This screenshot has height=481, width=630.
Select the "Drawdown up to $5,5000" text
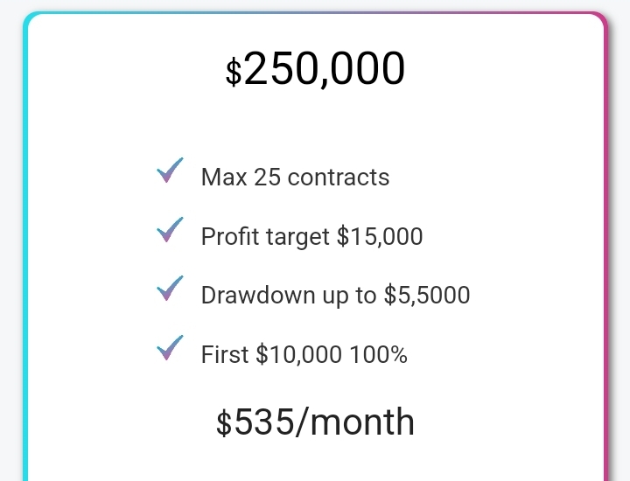pos(335,296)
